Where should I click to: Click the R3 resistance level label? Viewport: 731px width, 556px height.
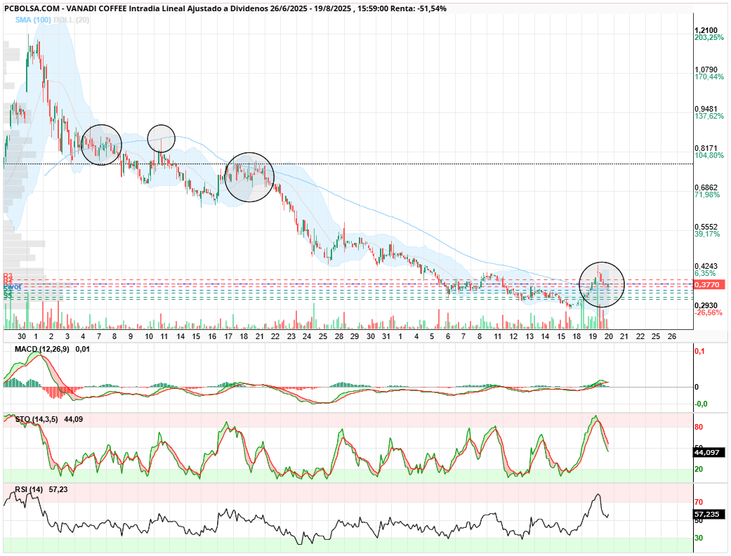point(8,276)
